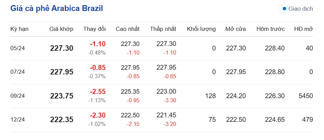Sort by the Khối lượng column header
Screen dimensions: 324x140
201,29
